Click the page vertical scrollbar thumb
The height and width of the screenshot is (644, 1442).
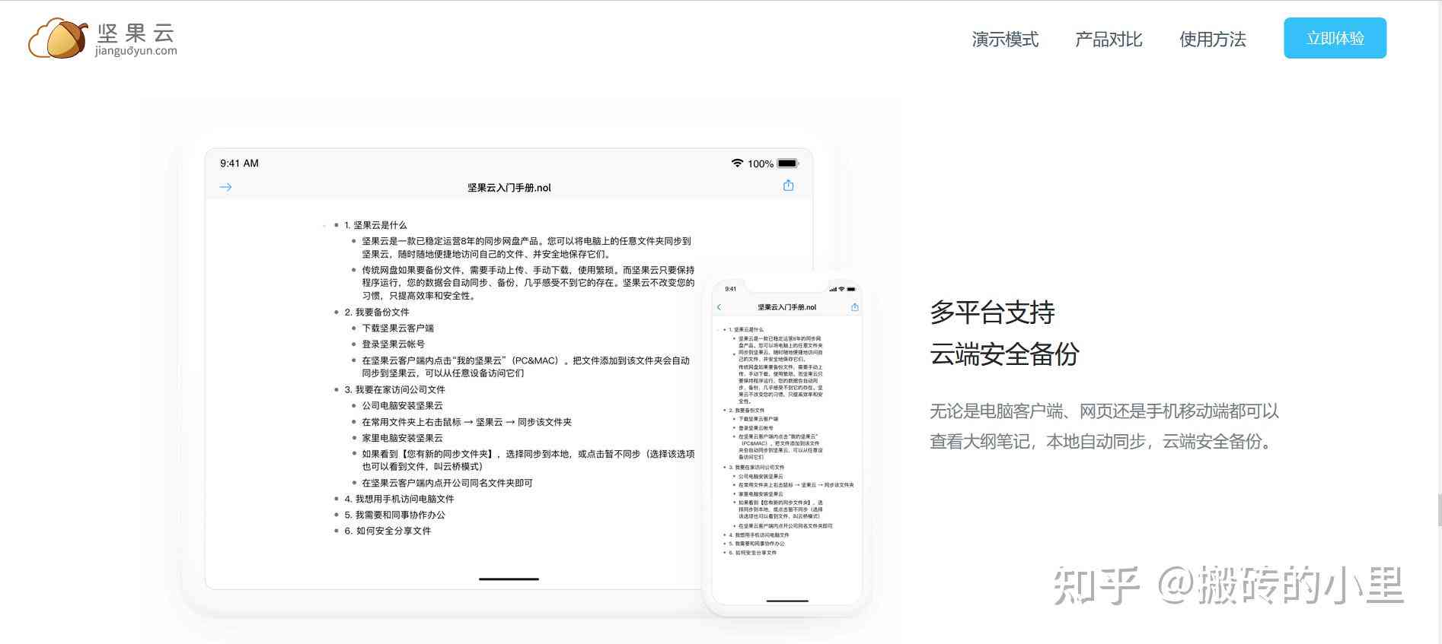coord(1439,509)
